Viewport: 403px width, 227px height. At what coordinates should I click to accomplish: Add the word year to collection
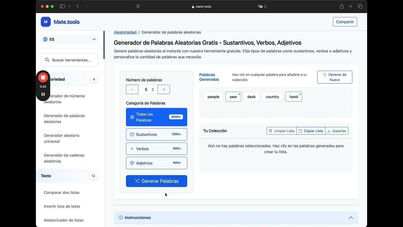click(233, 97)
